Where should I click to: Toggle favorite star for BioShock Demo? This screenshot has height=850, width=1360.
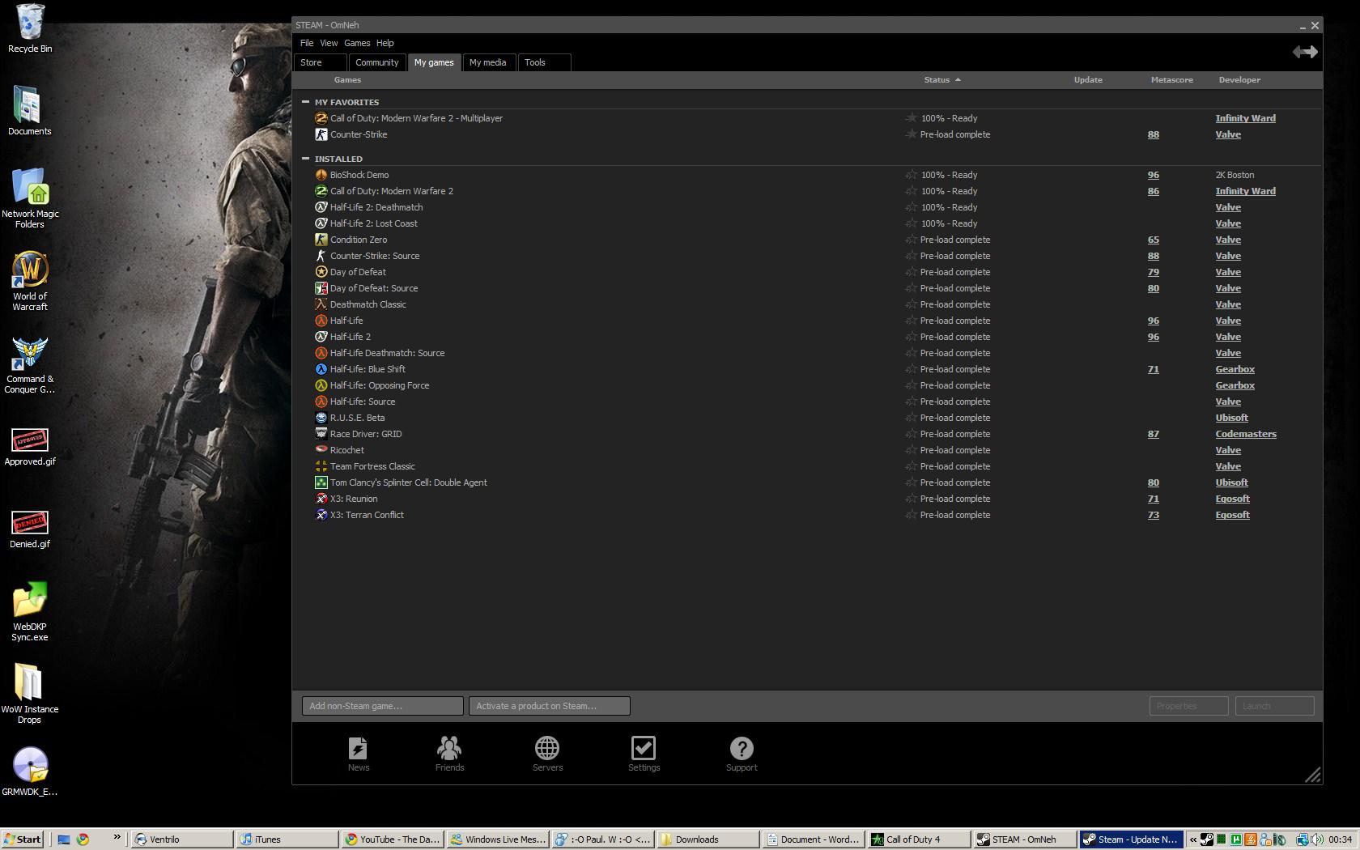tap(911, 175)
